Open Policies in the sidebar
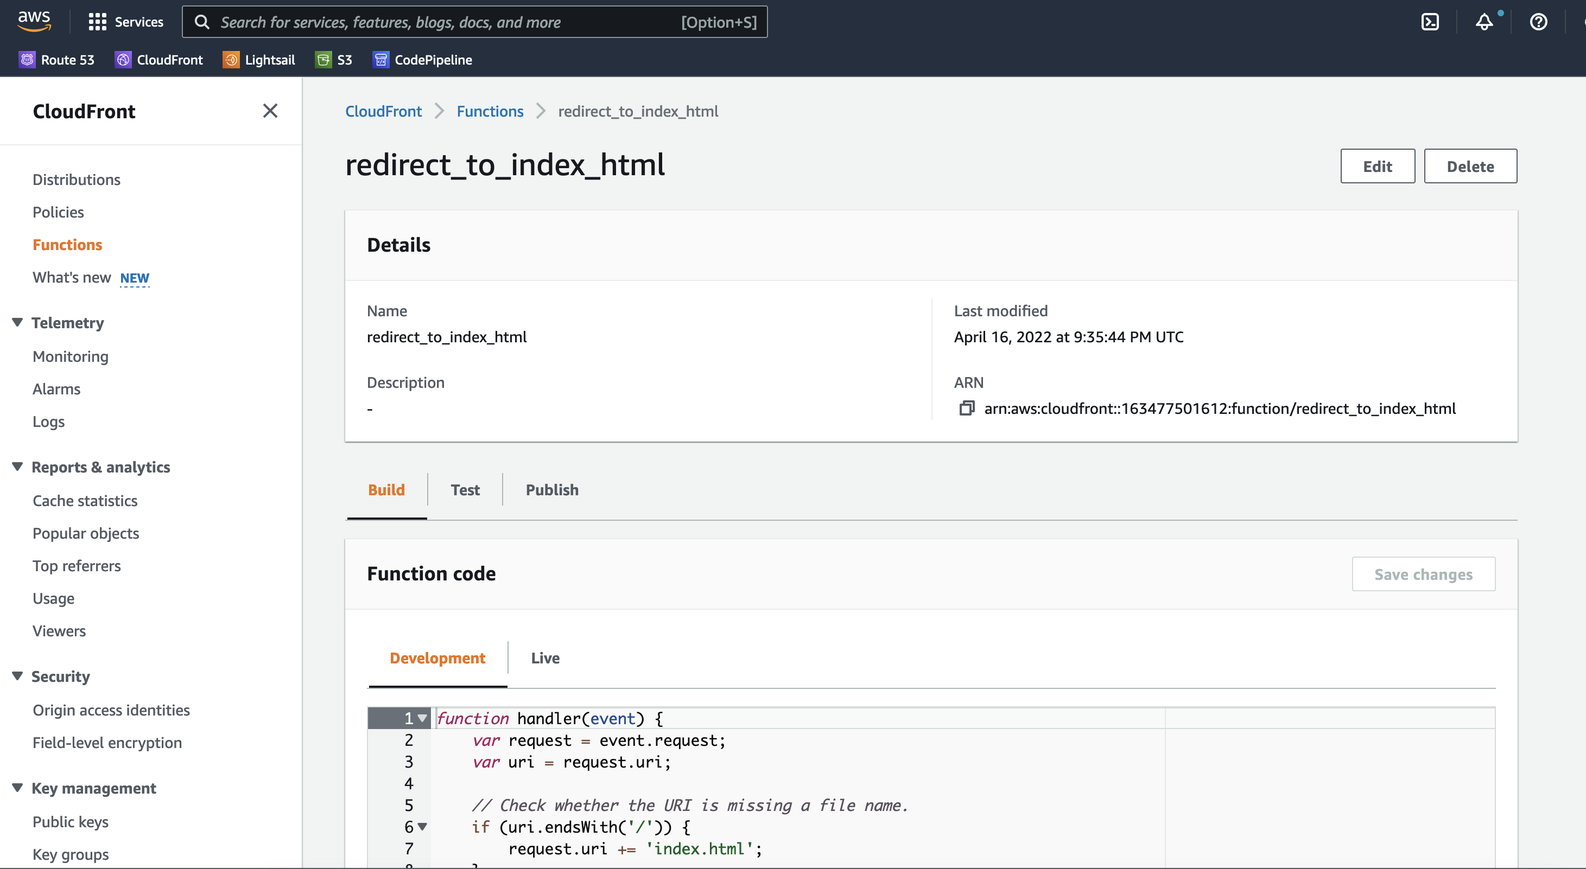 pos(58,212)
